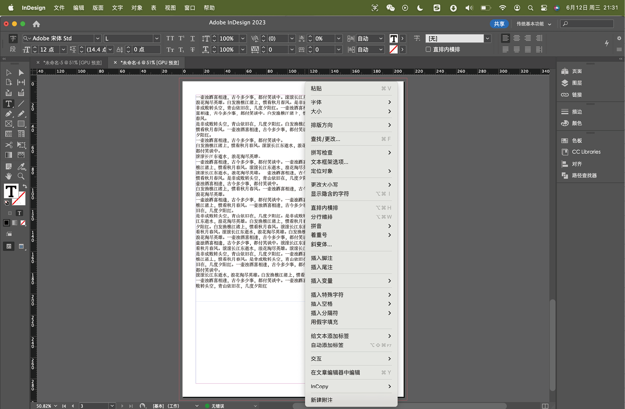Switch to the 未命名-5 document tab

[x=72, y=63]
